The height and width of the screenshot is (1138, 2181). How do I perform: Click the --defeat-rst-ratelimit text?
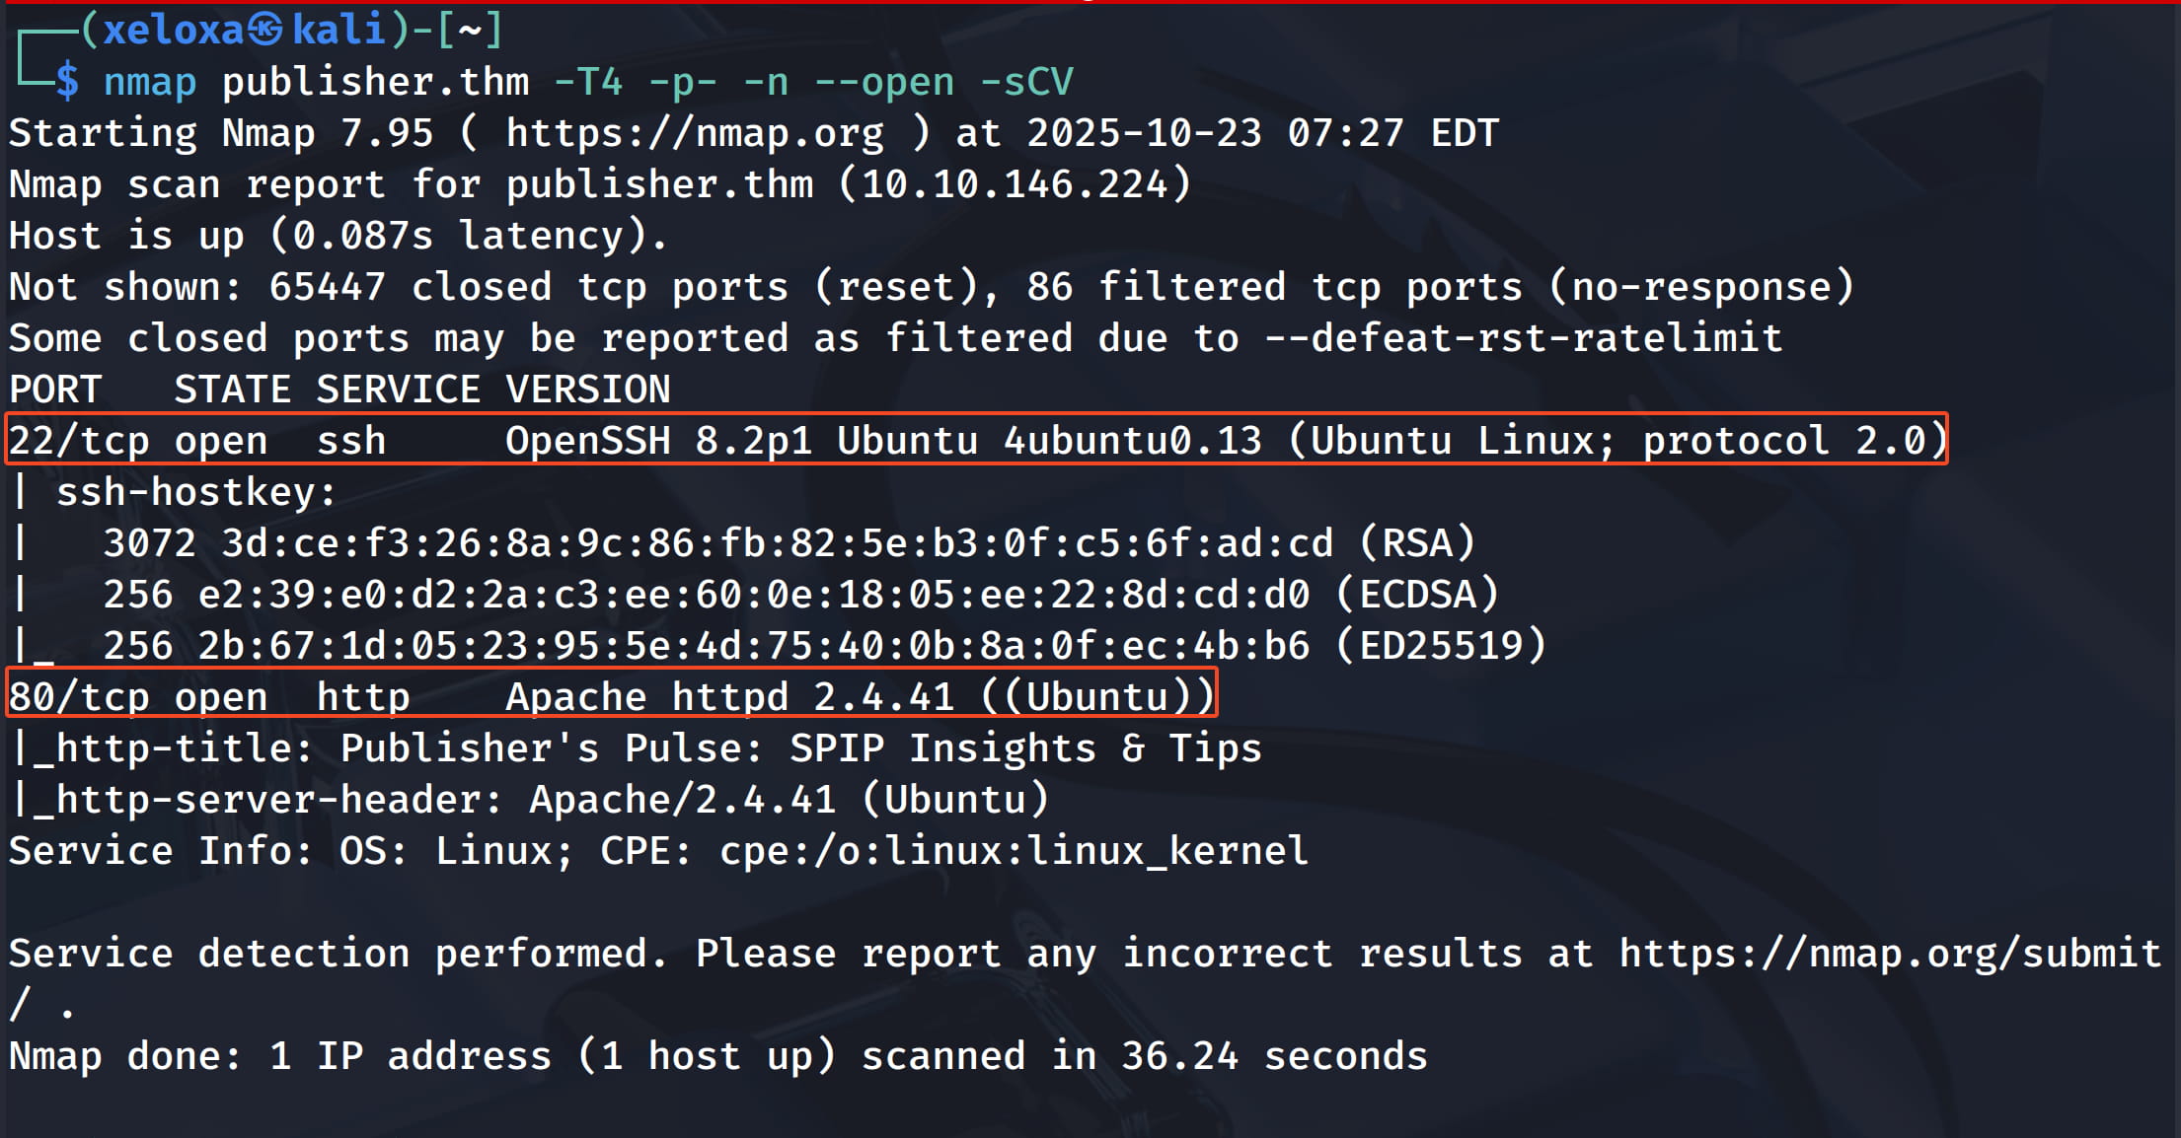click(x=1523, y=338)
